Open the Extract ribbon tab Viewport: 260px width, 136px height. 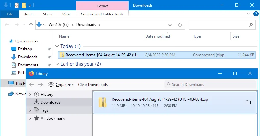[102, 6]
